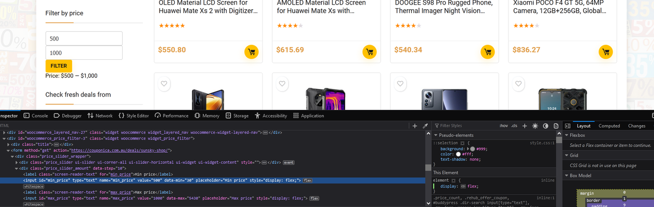Open the Accessibility tab
This screenshot has height=207, width=654.
[271, 116]
